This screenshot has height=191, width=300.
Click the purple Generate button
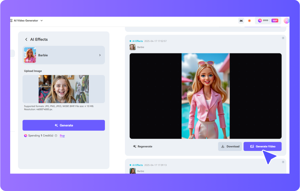[64, 125]
